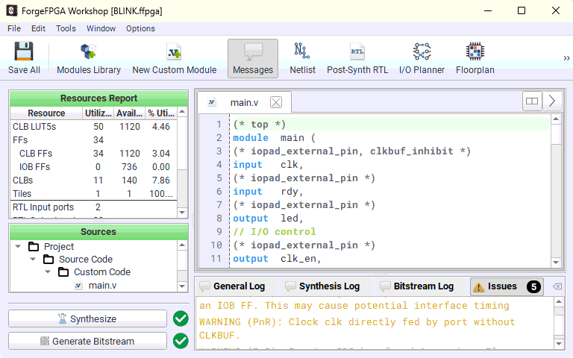Expand the toolbar overflow chevron
The image size is (573, 358).
(x=566, y=58)
